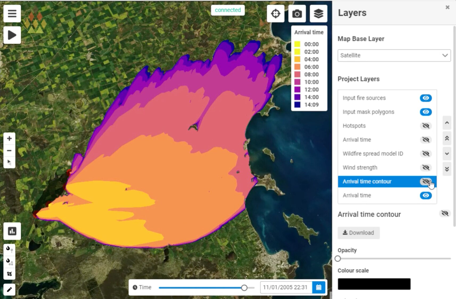Screen dimensions: 456x299
Task: Hide the Input fire sources layer
Action: tap(426, 98)
